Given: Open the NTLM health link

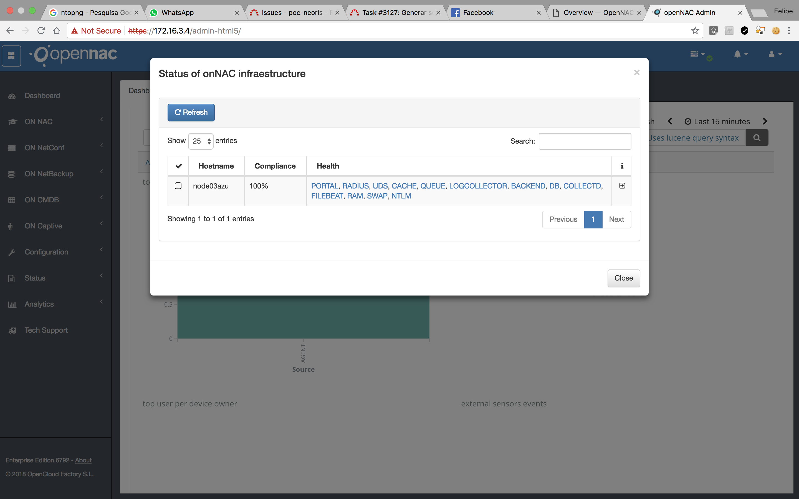Looking at the screenshot, I should coord(401,196).
